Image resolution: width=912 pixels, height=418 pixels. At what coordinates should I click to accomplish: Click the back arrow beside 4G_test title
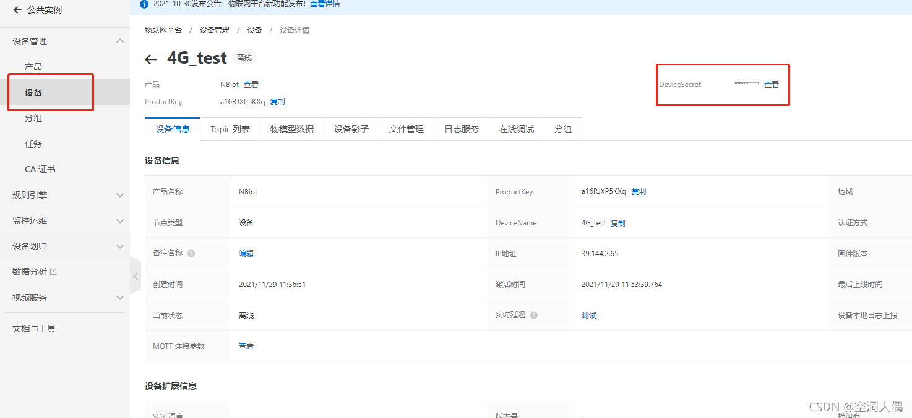click(x=151, y=59)
